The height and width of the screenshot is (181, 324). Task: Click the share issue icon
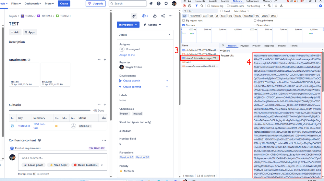point(163,16)
